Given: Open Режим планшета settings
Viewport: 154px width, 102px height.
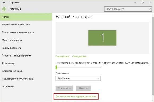Looking at the screenshot, I should (26, 48).
